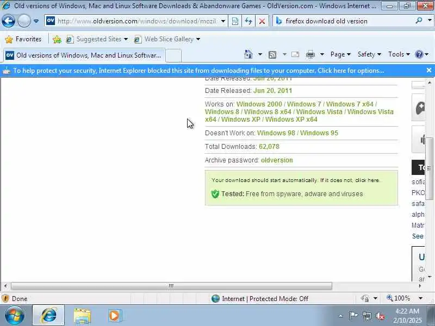This screenshot has height=326, width=435.
Task: Click the RSS Feeds icon
Action: (272, 55)
